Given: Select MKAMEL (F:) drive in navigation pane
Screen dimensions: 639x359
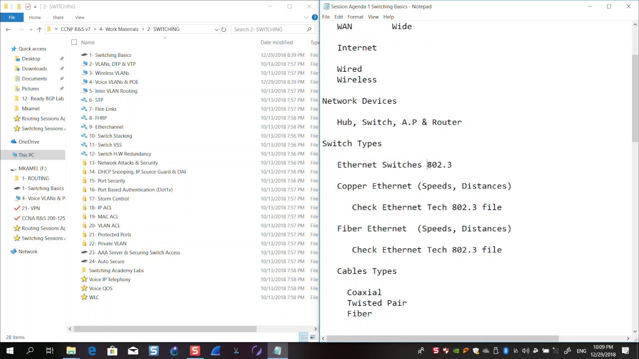Looking at the screenshot, I should click(32, 169).
